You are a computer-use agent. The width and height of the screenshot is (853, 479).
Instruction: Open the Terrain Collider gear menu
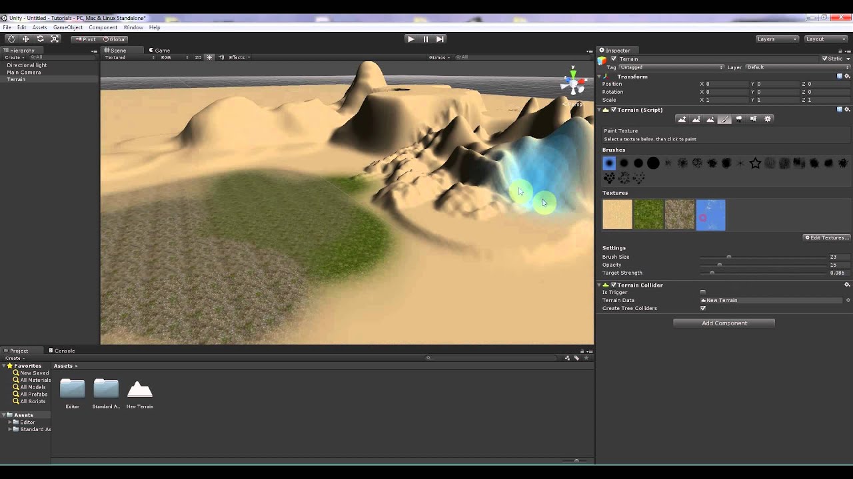[847, 285]
